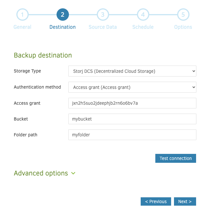Click the Source Data step label
The width and height of the screenshot is (207, 216).
pyautogui.click(x=103, y=27)
